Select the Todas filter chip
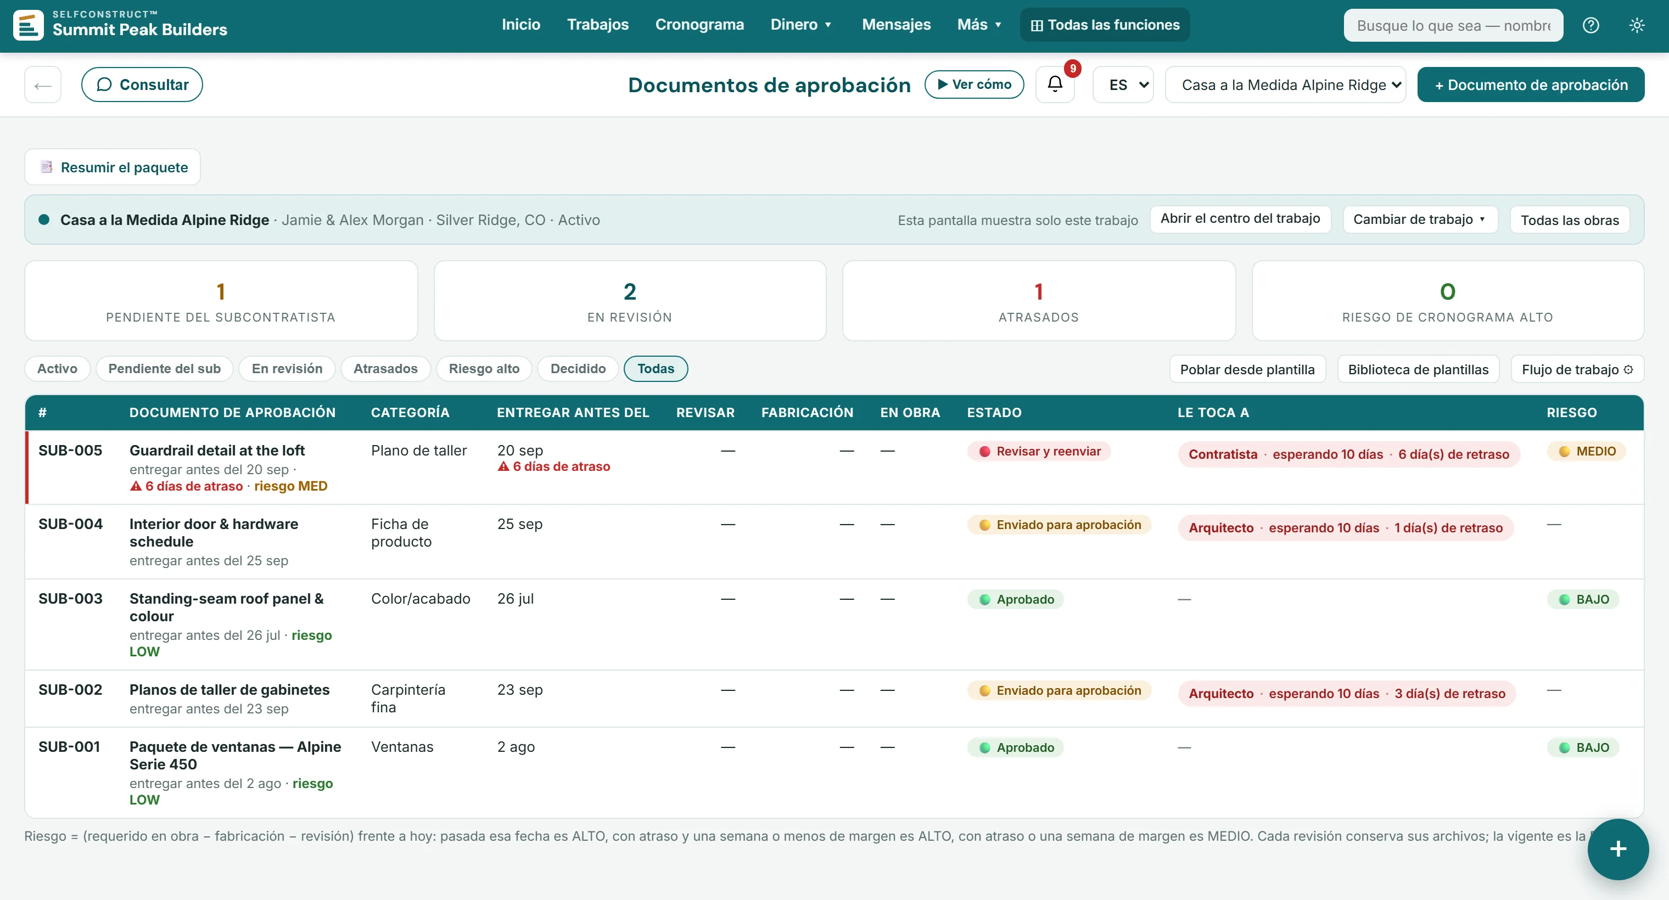Image resolution: width=1669 pixels, height=900 pixels. pos(656,368)
